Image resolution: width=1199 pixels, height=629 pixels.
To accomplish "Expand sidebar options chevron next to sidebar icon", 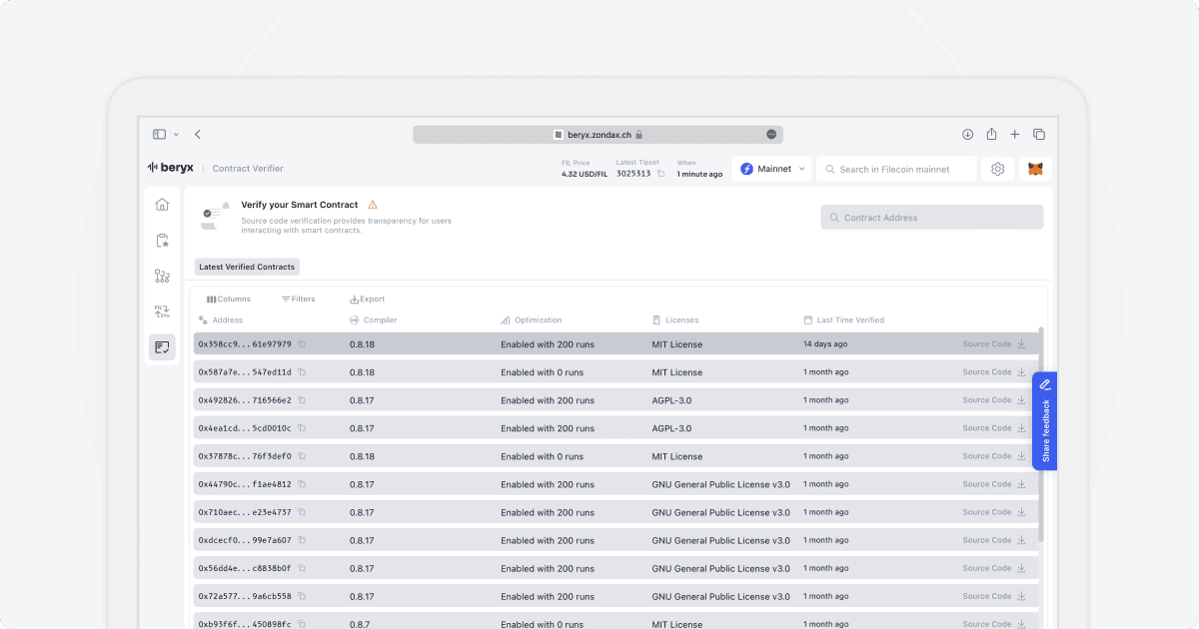I will [177, 134].
